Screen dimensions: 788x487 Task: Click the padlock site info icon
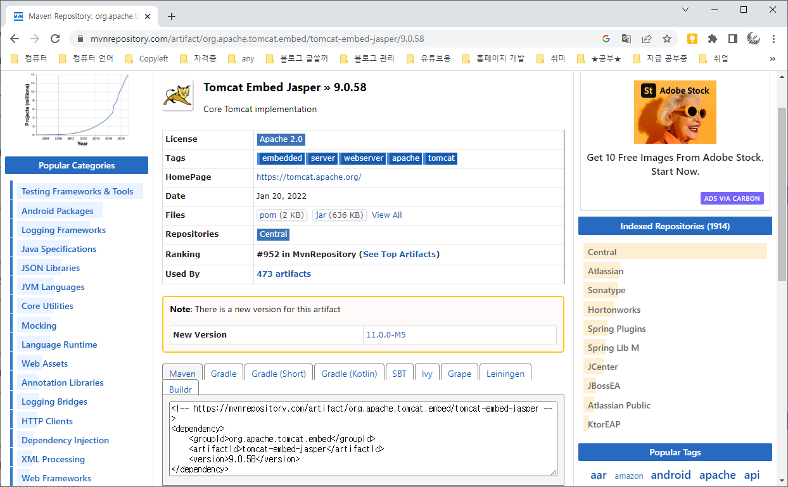(80, 39)
